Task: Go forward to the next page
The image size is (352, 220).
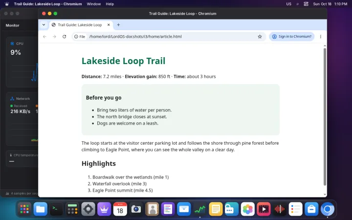Action: (x=54, y=37)
